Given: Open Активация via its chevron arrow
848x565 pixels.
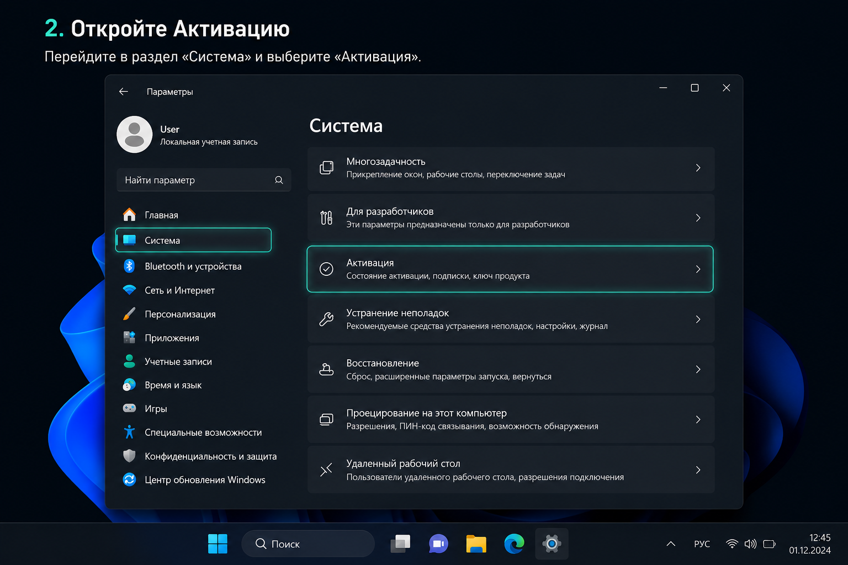Looking at the screenshot, I should [x=698, y=269].
